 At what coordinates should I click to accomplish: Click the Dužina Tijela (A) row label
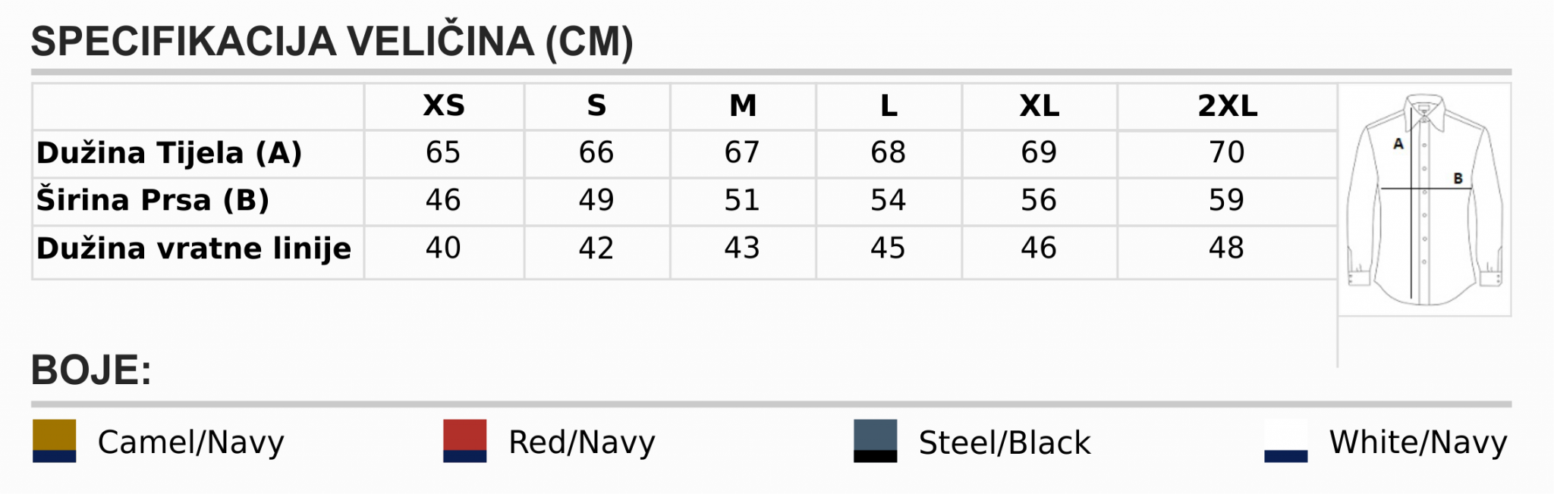click(x=169, y=153)
